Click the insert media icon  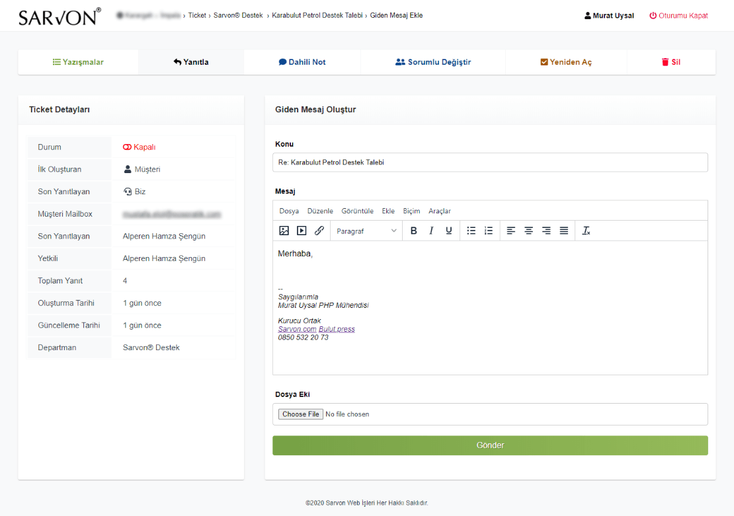302,231
